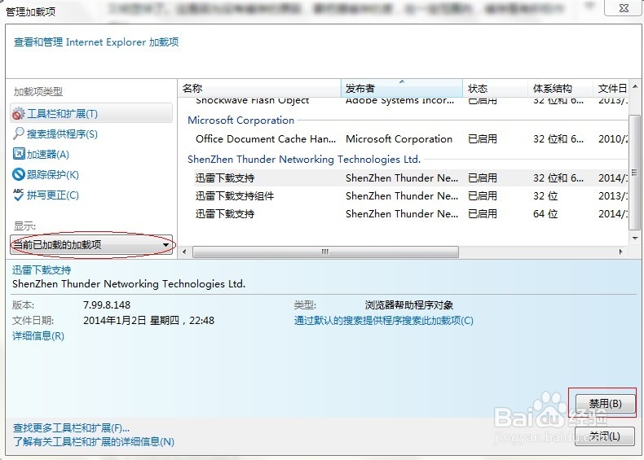This screenshot has width=644, height=460.
Task: Sort list by 文件日 column header
Action: (612, 88)
